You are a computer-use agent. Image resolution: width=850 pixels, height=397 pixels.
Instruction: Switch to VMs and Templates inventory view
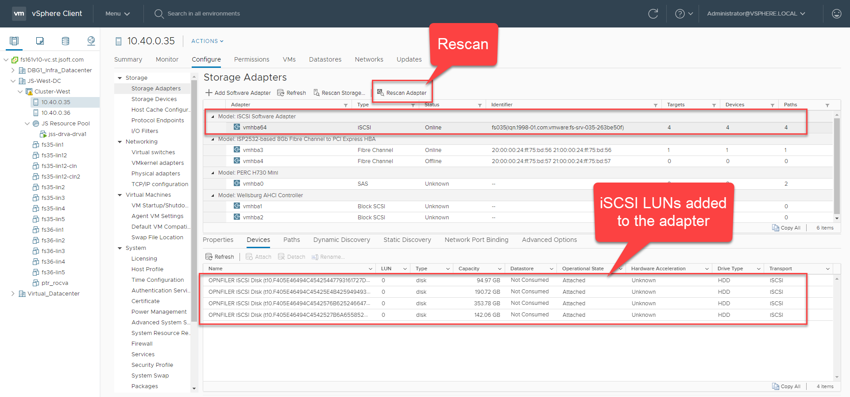(x=40, y=41)
